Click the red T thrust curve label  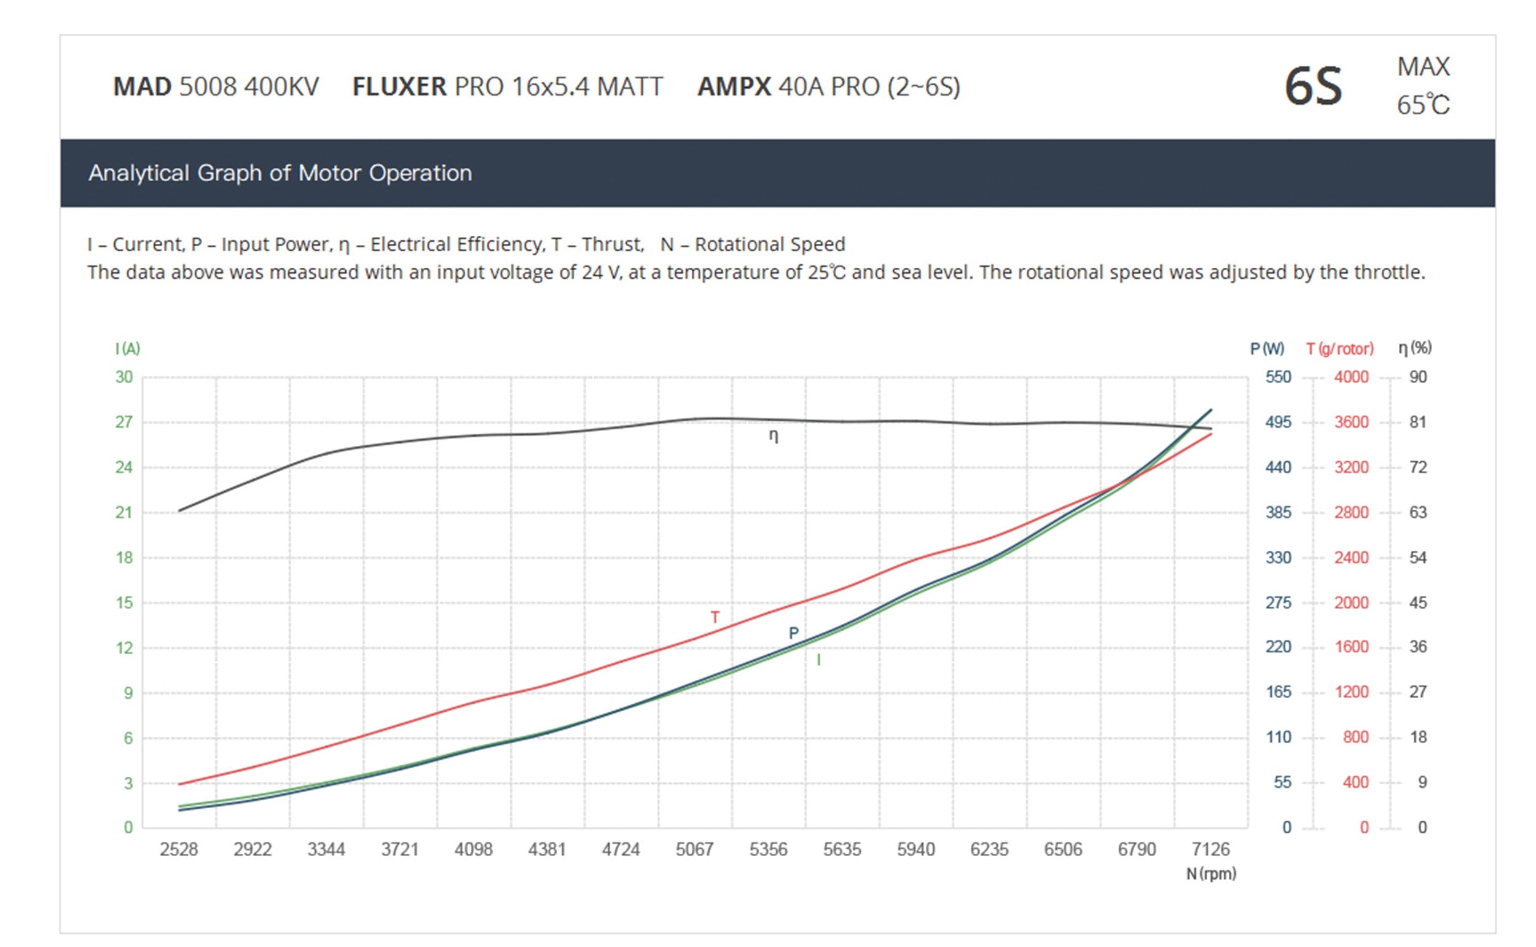tap(715, 617)
